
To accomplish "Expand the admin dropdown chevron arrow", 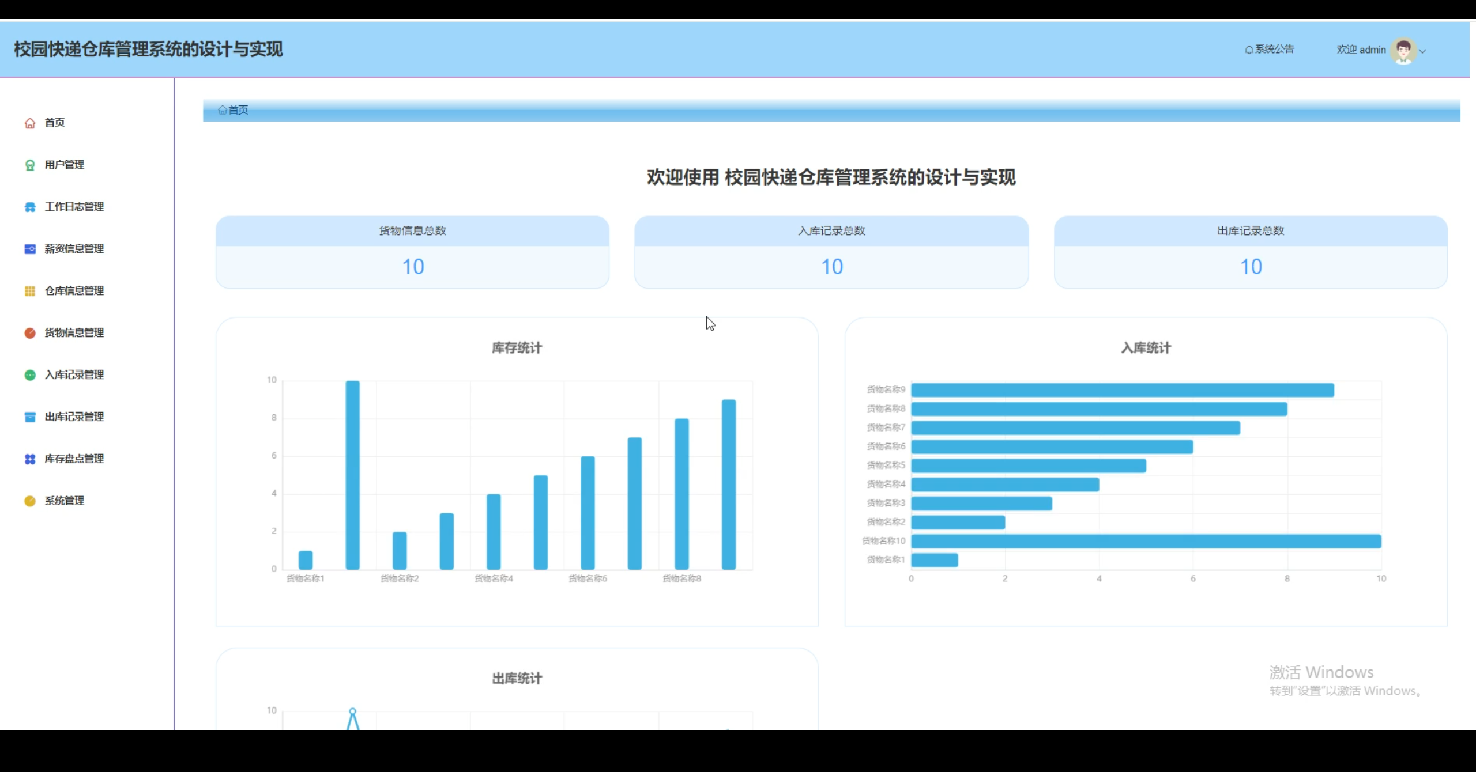I will [1423, 51].
